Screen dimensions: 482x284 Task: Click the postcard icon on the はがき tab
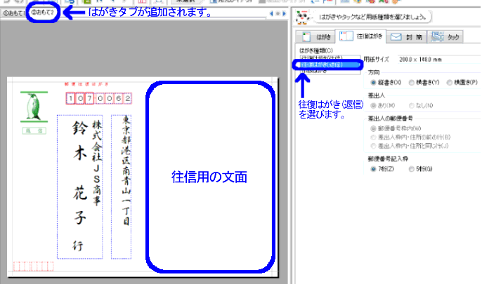coord(307,36)
